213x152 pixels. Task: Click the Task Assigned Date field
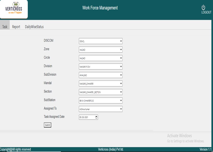click(x=86, y=117)
